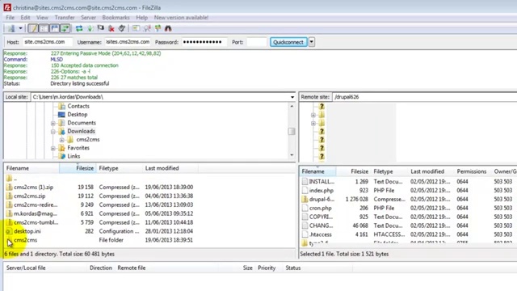Select Links in the local tree
Image resolution: width=517 pixels, height=291 pixels.
74,156
